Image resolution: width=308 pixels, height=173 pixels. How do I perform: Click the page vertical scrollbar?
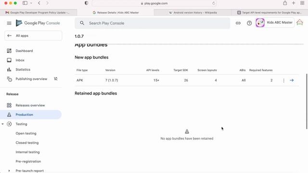tap(307, 101)
